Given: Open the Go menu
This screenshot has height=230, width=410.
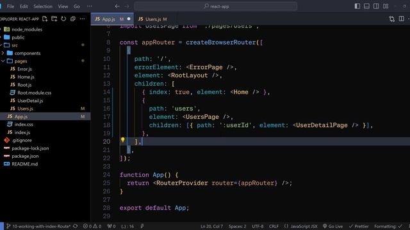Looking at the screenshot, I should click(77, 6).
